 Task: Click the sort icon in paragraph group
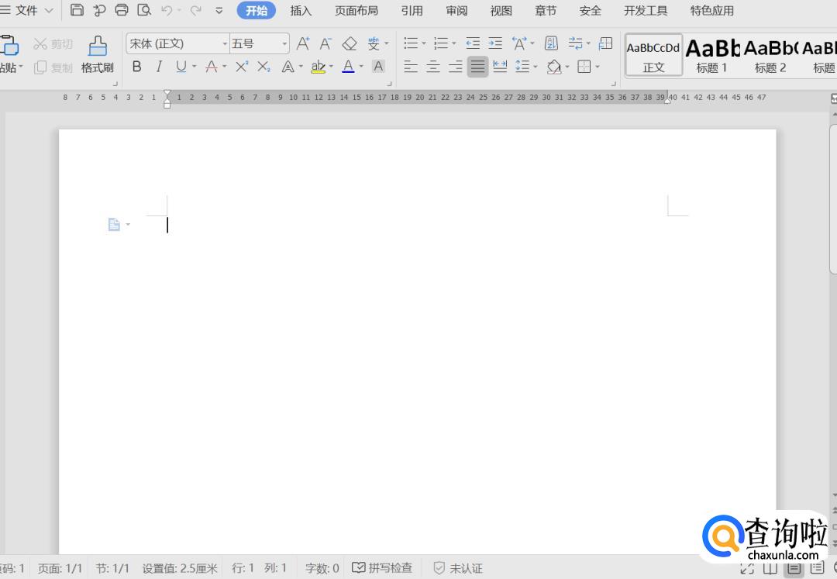(x=551, y=43)
